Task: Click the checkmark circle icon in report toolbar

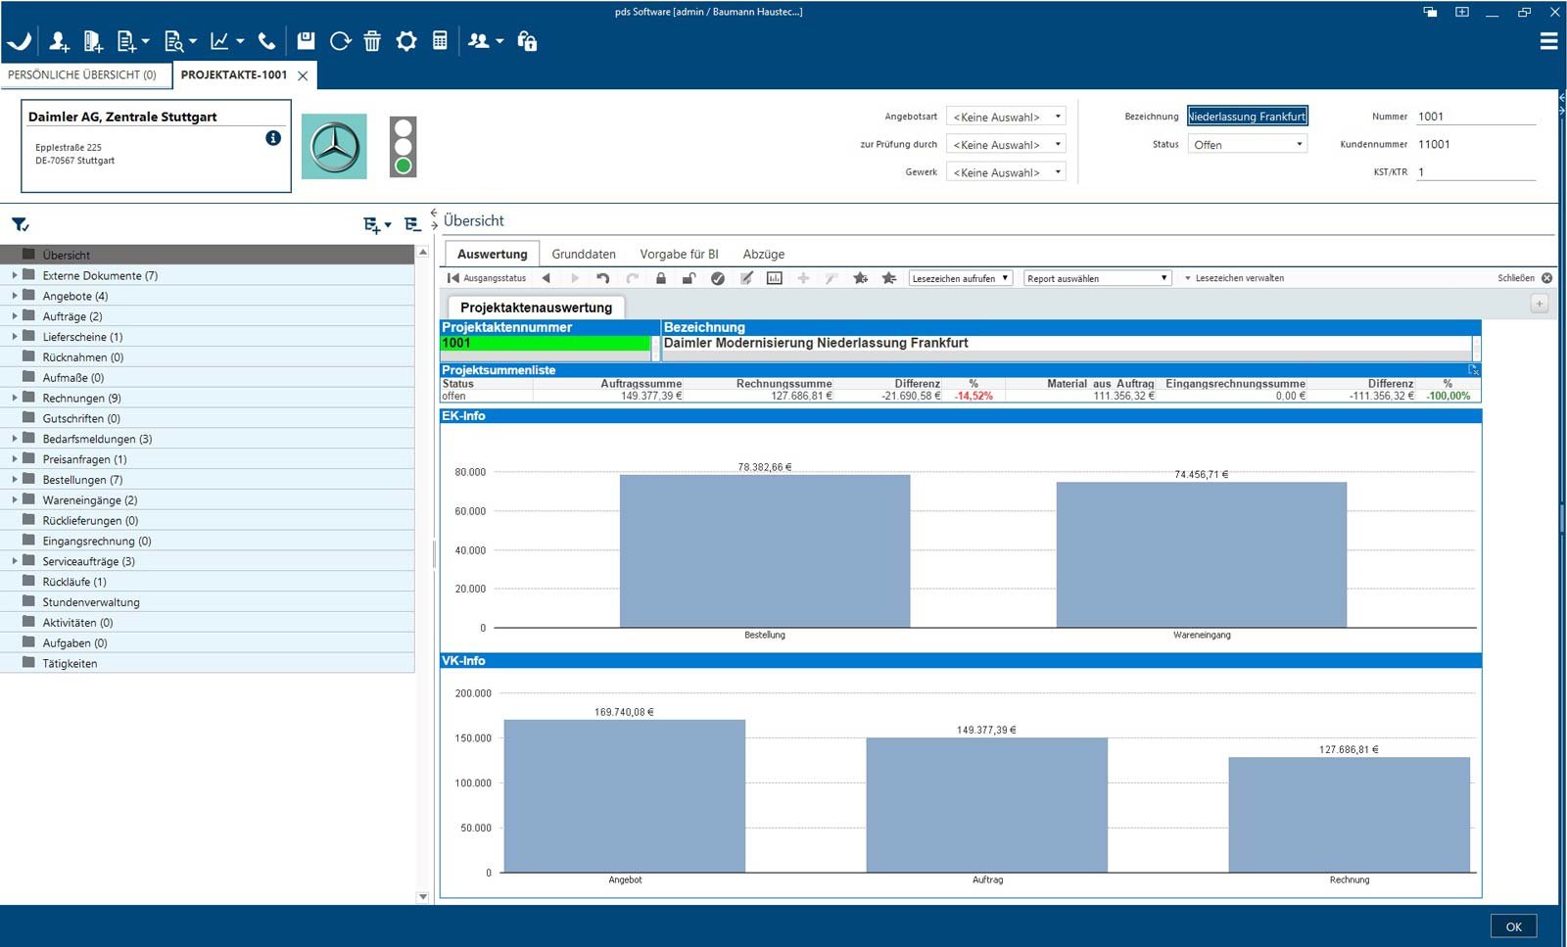Action: [x=718, y=278]
